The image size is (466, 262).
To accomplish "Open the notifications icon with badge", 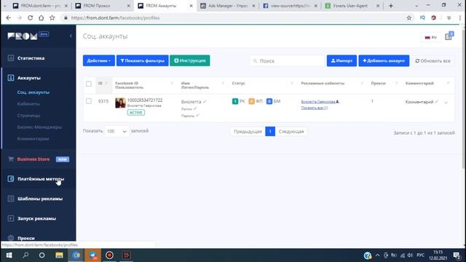I will (x=449, y=36).
